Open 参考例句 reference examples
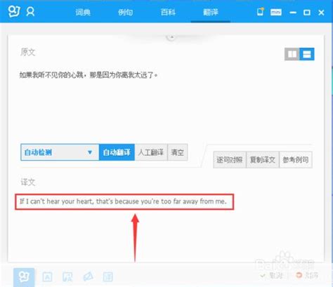Screen dimensions: 333x287 click(x=296, y=160)
